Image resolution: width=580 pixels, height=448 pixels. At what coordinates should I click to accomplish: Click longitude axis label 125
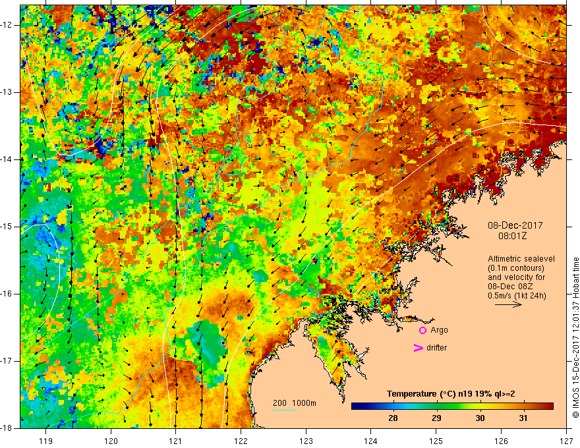(436, 441)
